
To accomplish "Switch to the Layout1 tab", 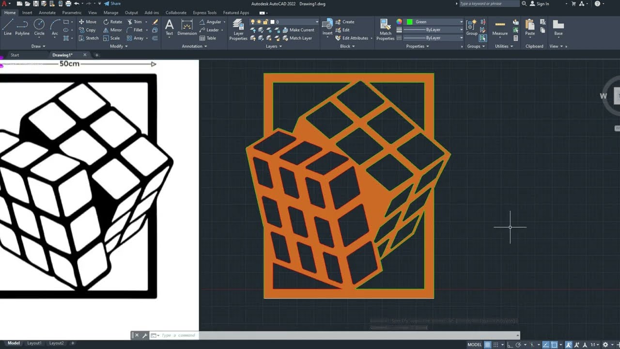I will click(34, 343).
